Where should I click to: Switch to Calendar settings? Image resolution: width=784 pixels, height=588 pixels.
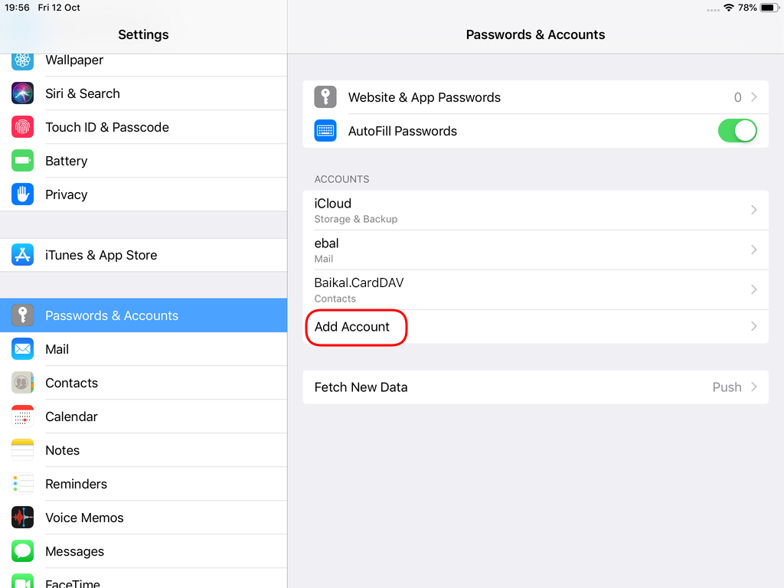(x=71, y=416)
